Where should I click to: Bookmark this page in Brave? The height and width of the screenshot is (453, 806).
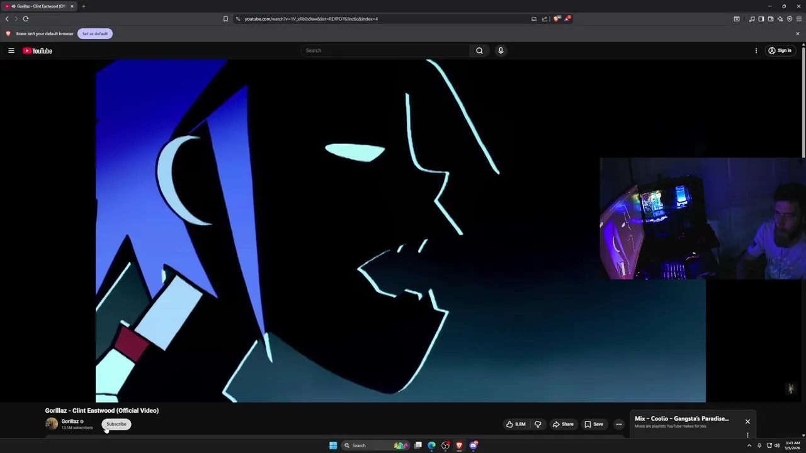pyautogui.click(x=225, y=19)
